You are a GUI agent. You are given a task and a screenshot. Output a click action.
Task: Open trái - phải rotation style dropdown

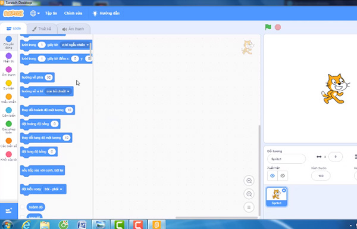click(x=54, y=189)
